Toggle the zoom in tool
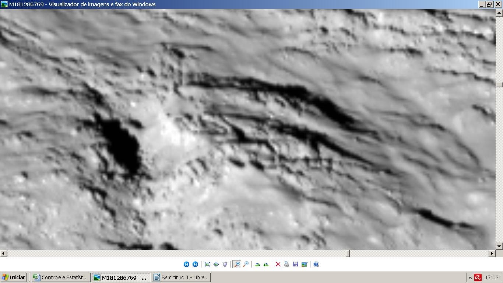The width and height of the screenshot is (503, 283). (237, 264)
